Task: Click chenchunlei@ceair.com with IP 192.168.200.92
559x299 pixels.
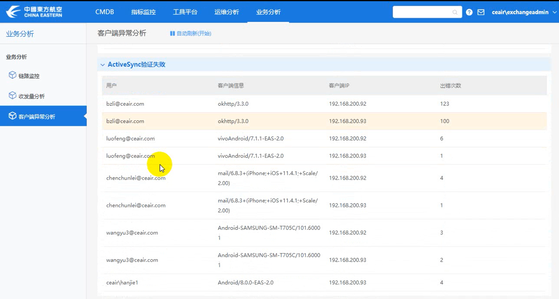Action: pyautogui.click(x=136, y=178)
